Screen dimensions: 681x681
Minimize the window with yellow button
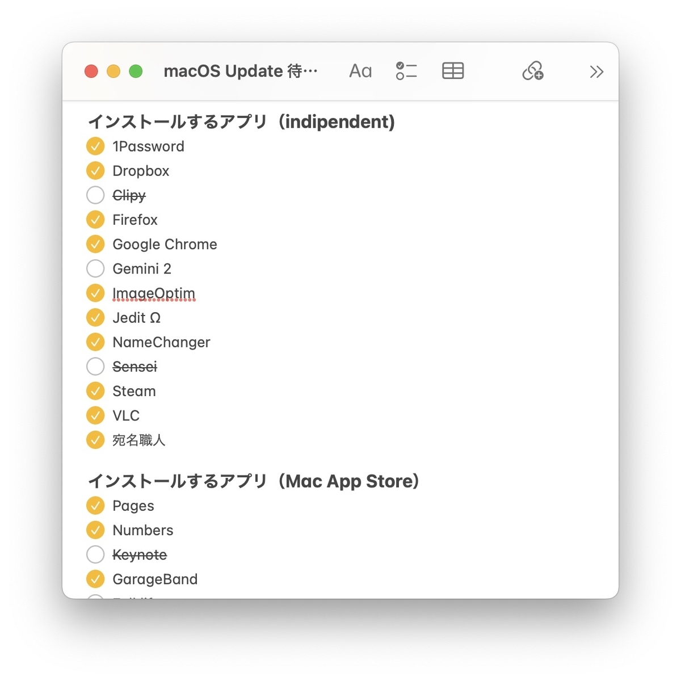113,72
